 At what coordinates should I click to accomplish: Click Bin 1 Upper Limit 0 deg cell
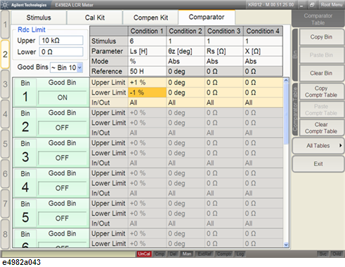(x=185, y=83)
